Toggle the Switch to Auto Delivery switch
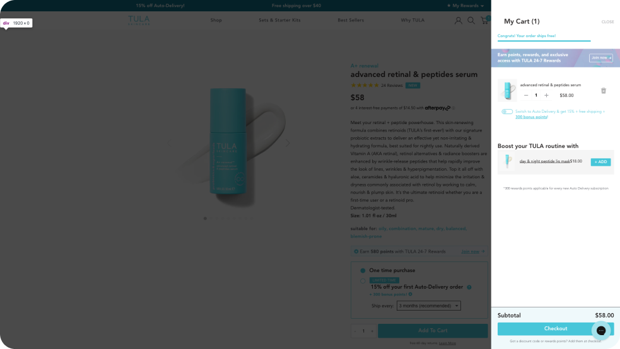This screenshot has height=349, width=620. tap(507, 112)
